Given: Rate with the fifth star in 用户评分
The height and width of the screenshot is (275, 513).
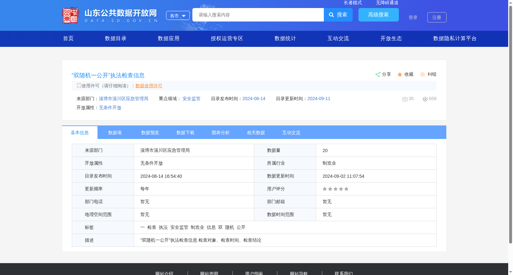Looking at the screenshot, I should [x=346, y=189].
